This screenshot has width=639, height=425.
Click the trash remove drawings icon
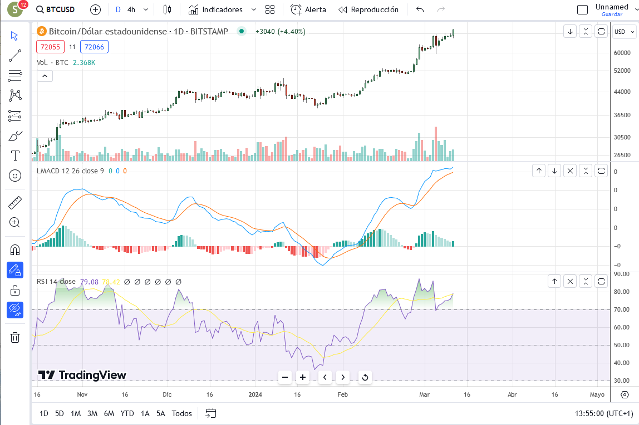(14, 338)
